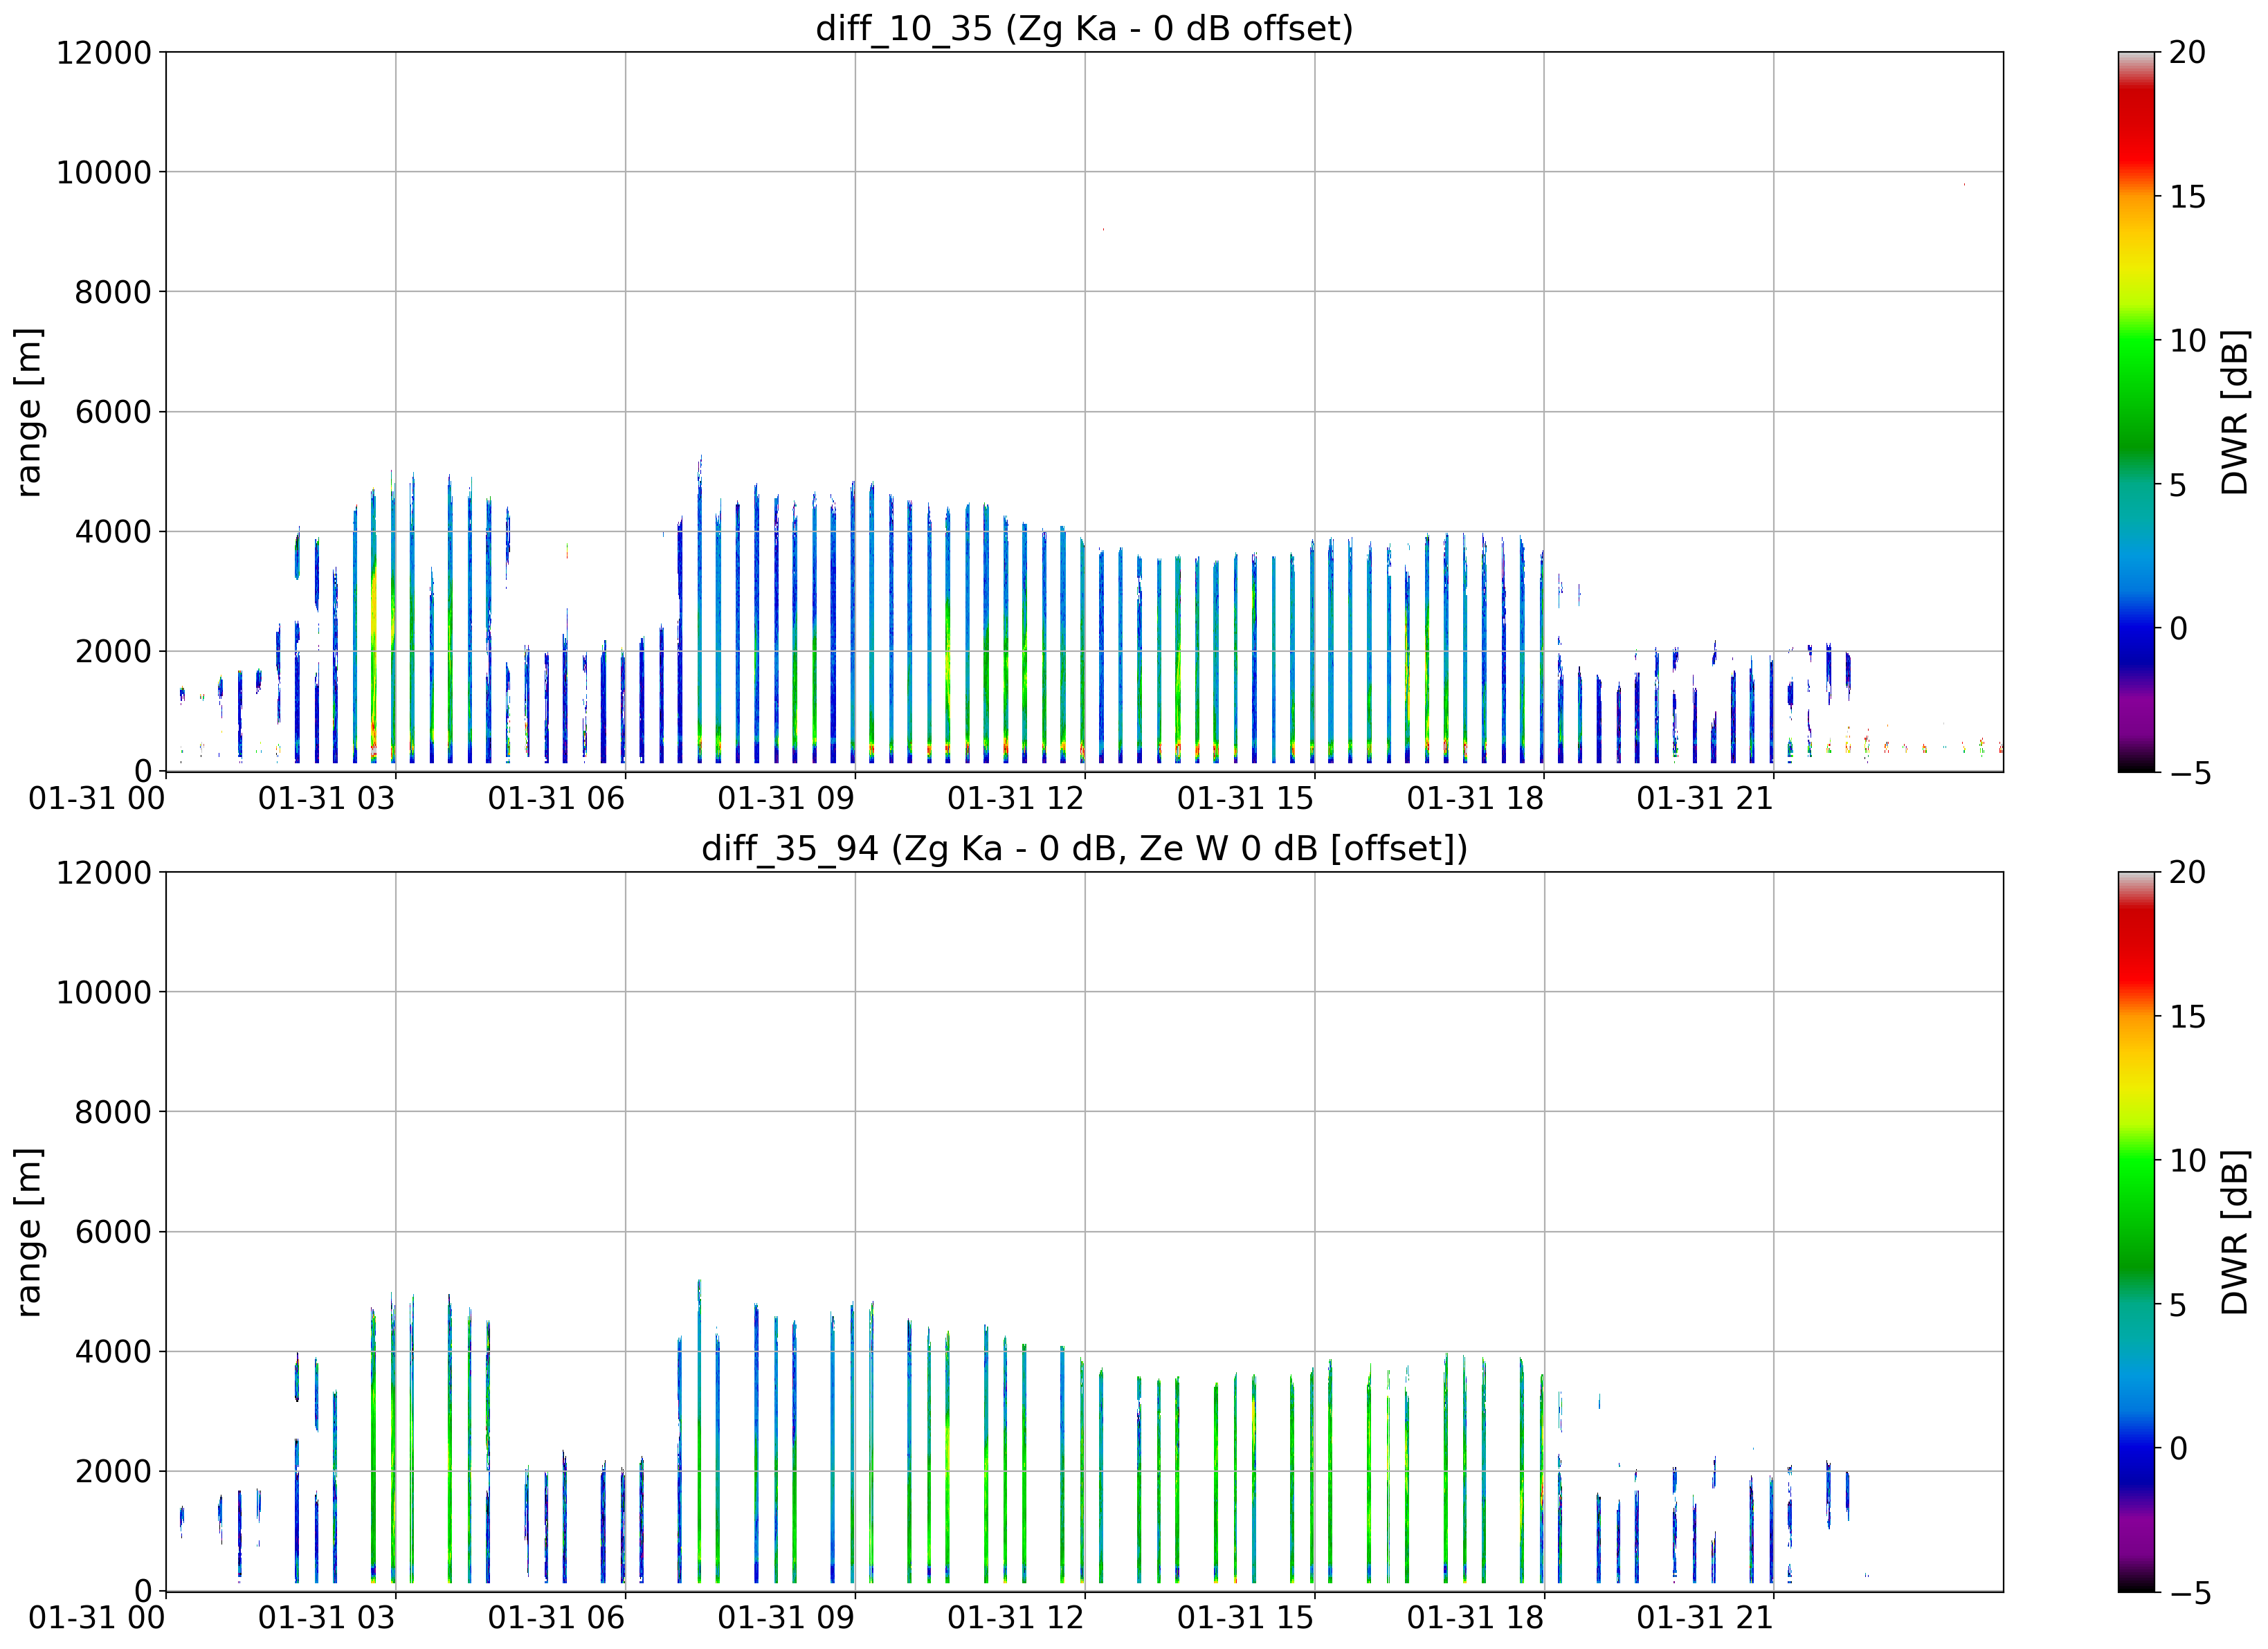Click the diff_10_35 plot data area
2268x1649 pixels.
1084,412
